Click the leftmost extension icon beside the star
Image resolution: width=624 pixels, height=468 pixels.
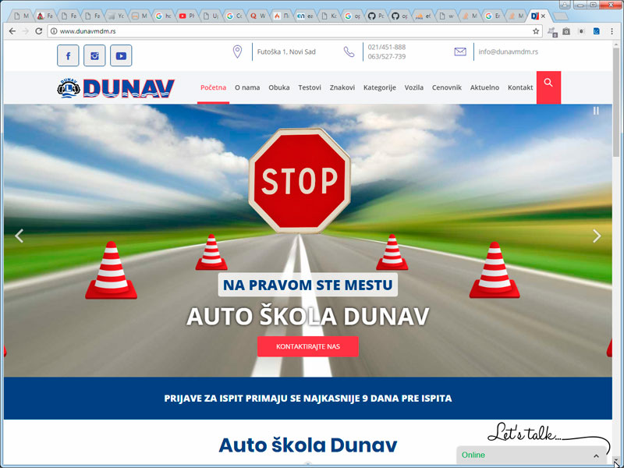(552, 31)
